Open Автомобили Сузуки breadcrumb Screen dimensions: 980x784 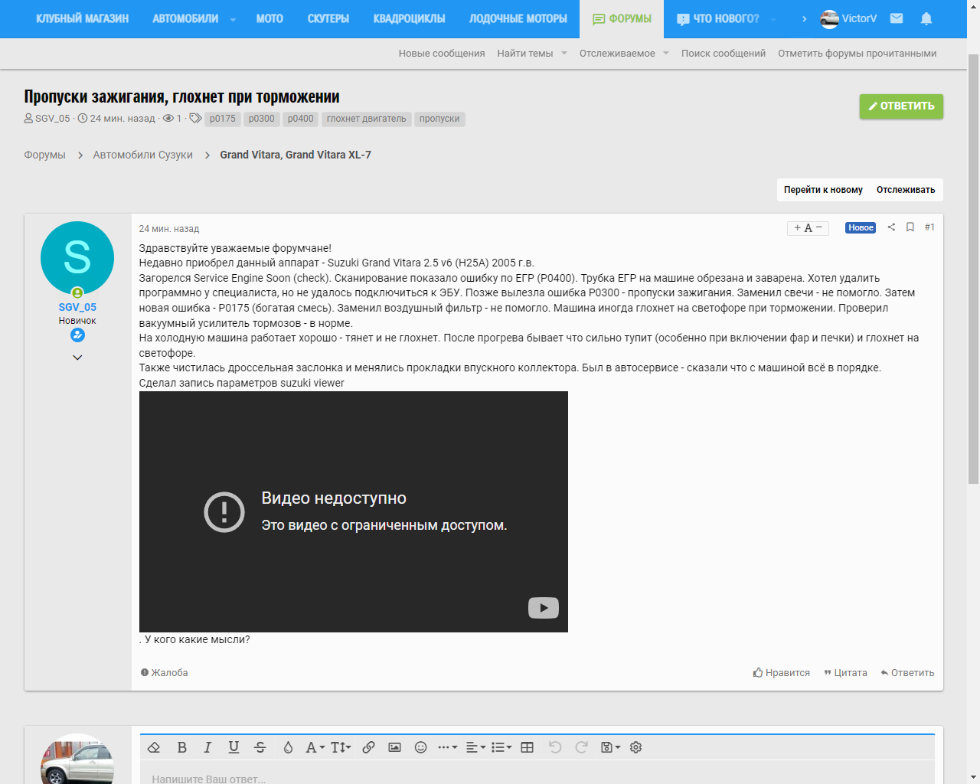pos(143,155)
